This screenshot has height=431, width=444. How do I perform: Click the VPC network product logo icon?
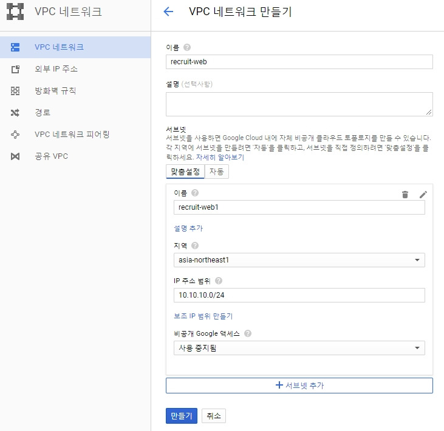(15, 12)
